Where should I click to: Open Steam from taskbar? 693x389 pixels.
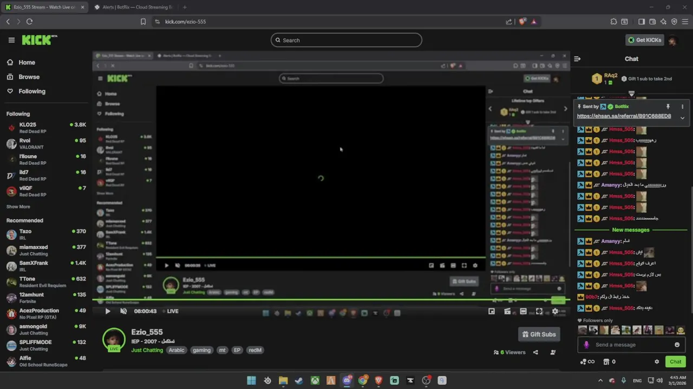point(299,380)
